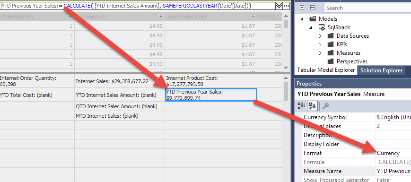Expand the Measures folder node
The height and width of the screenshot is (182, 411).
coord(320,53)
